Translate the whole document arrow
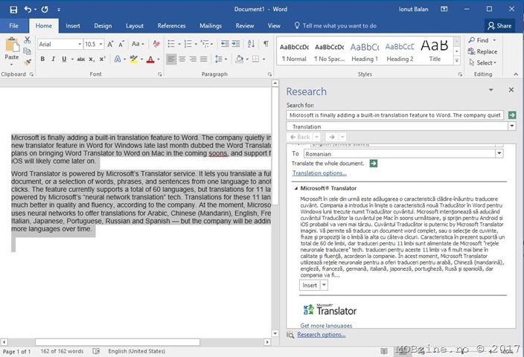Image resolution: width=524 pixels, height=357 pixels. 374,164
